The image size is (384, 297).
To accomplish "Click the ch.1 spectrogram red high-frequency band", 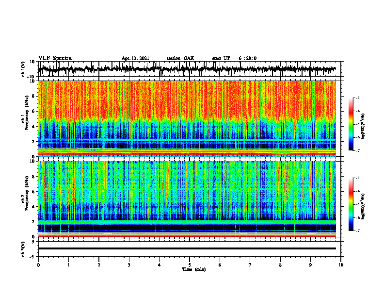I will coord(187,99).
